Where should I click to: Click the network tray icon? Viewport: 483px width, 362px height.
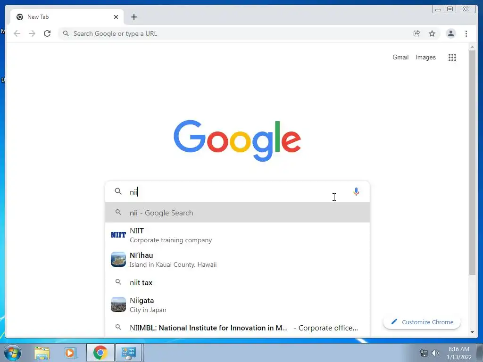click(x=424, y=353)
